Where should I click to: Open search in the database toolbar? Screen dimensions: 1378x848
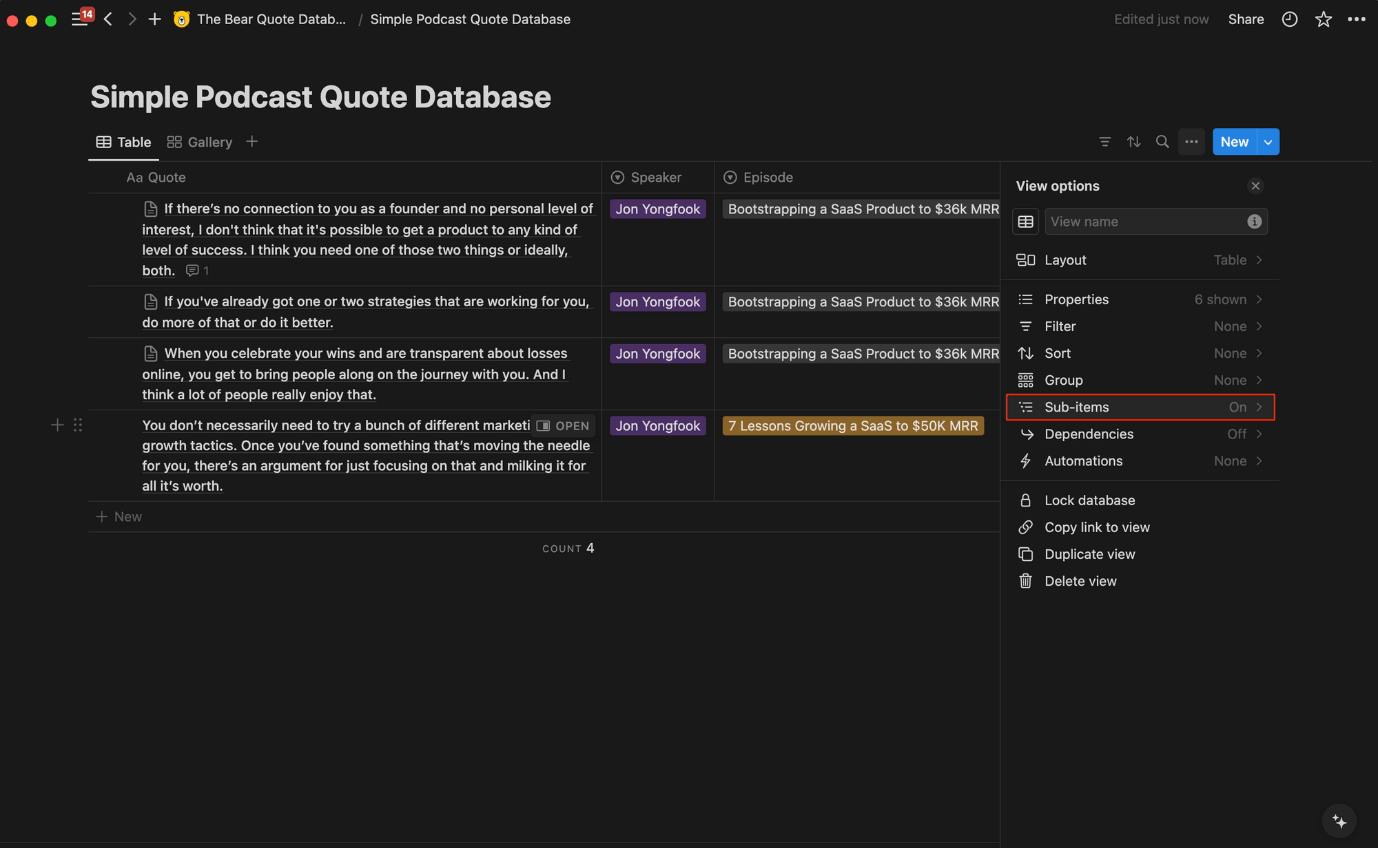(x=1162, y=142)
